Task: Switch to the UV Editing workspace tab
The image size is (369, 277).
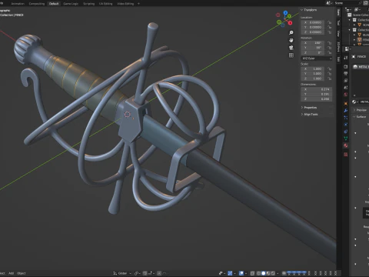Action: 105,4
